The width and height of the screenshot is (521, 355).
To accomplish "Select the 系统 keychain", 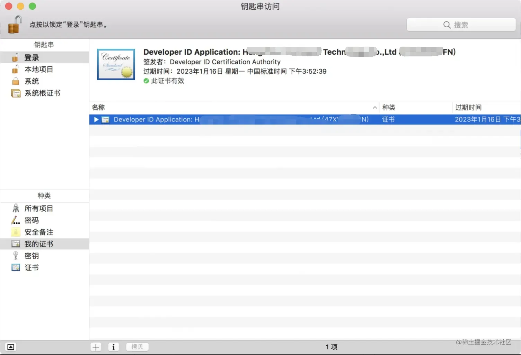I will (x=45, y=81).
